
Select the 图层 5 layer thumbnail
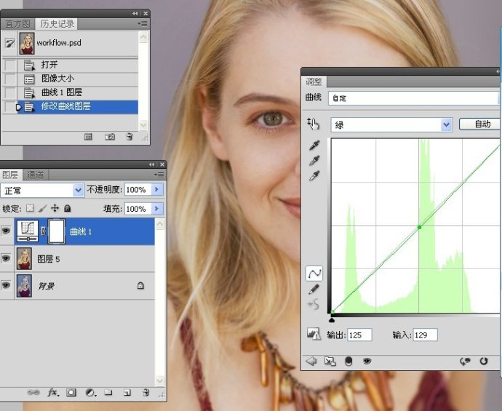[24, 258]
